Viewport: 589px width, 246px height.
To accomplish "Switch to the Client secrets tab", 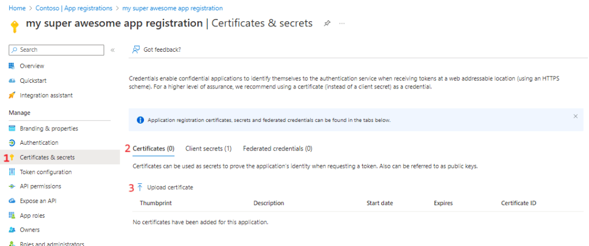I will 208,148.
